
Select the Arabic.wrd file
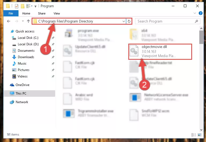[78, 99]
